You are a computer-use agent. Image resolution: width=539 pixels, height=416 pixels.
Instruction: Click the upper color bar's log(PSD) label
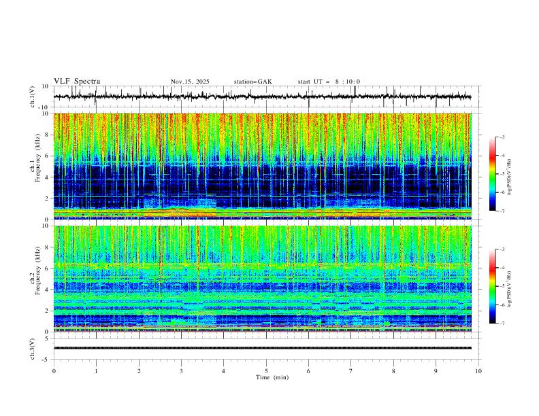point(510,177)
